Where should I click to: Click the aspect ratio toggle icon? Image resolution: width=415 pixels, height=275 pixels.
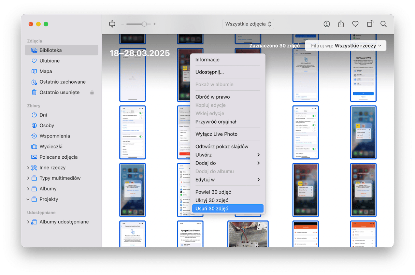point(112,24)
